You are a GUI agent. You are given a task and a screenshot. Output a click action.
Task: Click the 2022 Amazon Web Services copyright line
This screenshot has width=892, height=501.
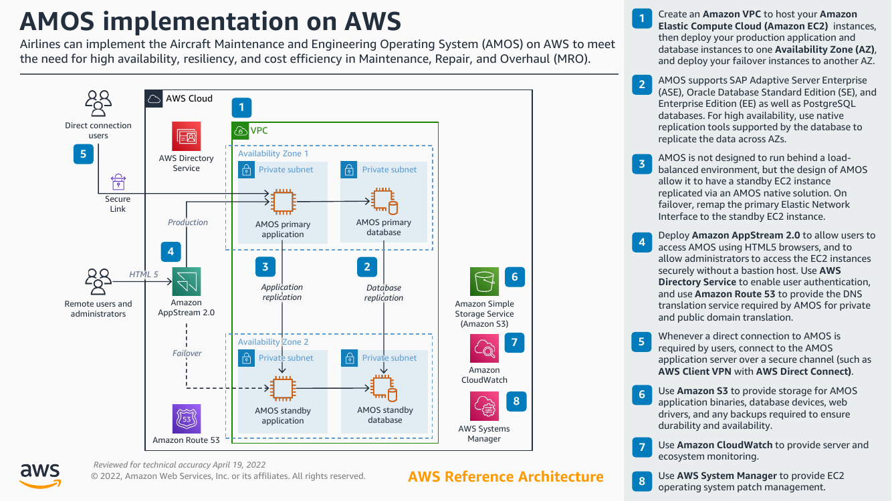point(228,476)
